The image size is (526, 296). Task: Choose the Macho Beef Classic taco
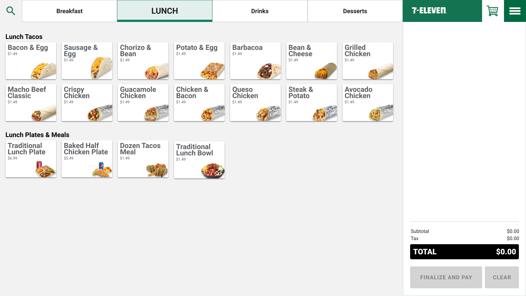coord(31,103)
